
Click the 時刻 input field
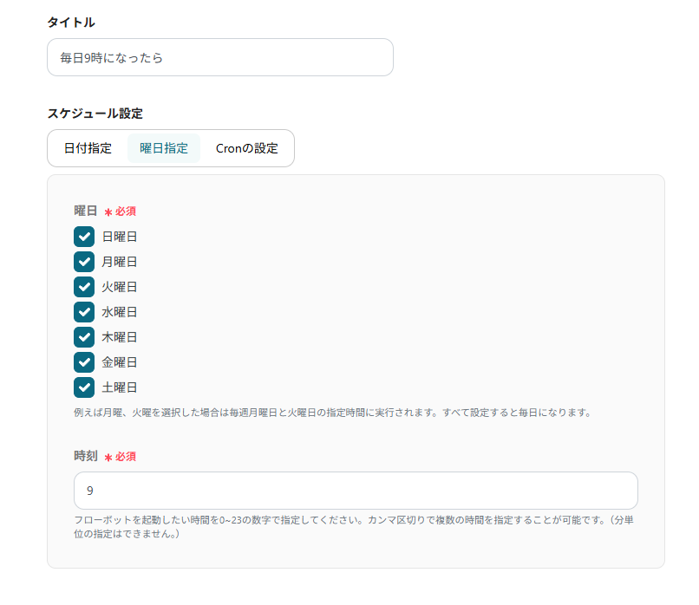click(x=354, y=491)
